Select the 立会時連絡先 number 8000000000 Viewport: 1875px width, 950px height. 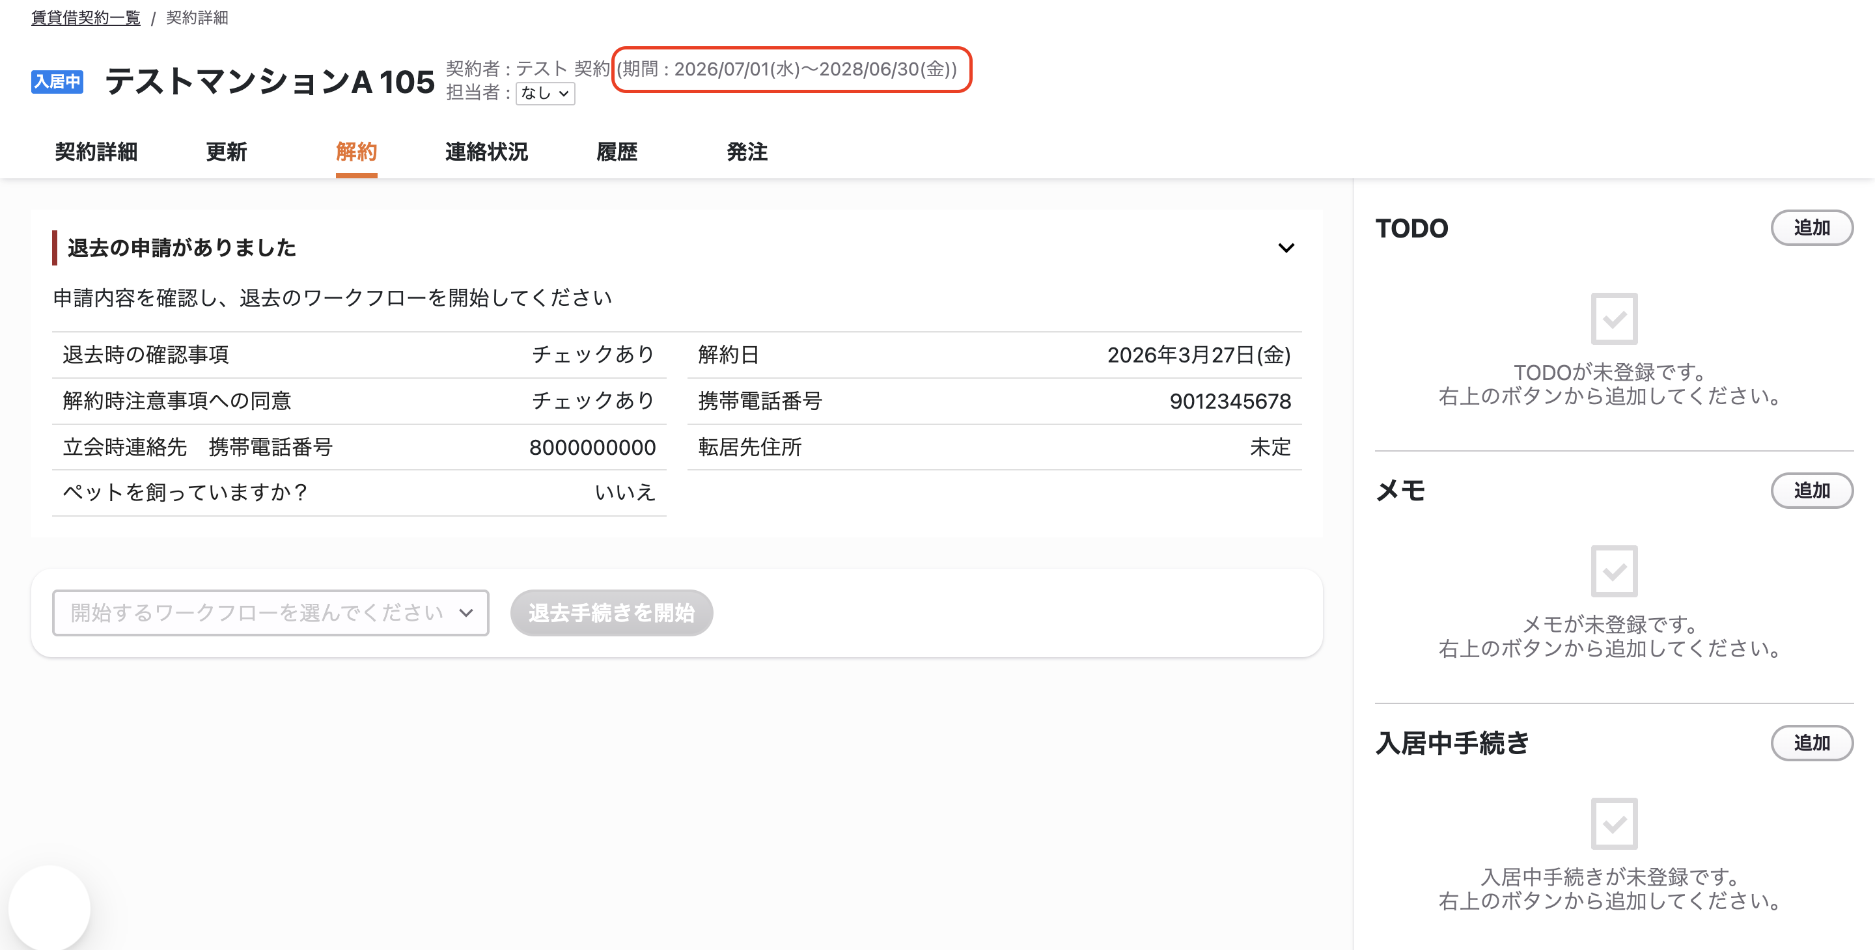pyautogui.click(x=592, y=446)
